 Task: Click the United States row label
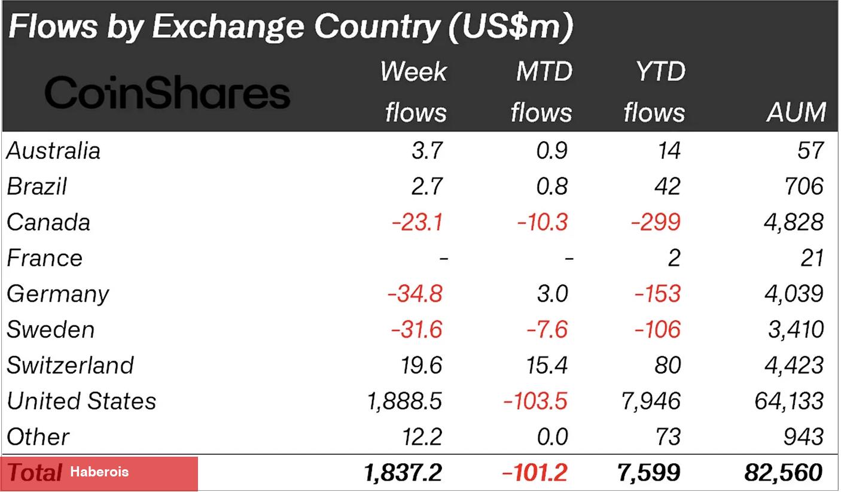(x=81, y=401)
